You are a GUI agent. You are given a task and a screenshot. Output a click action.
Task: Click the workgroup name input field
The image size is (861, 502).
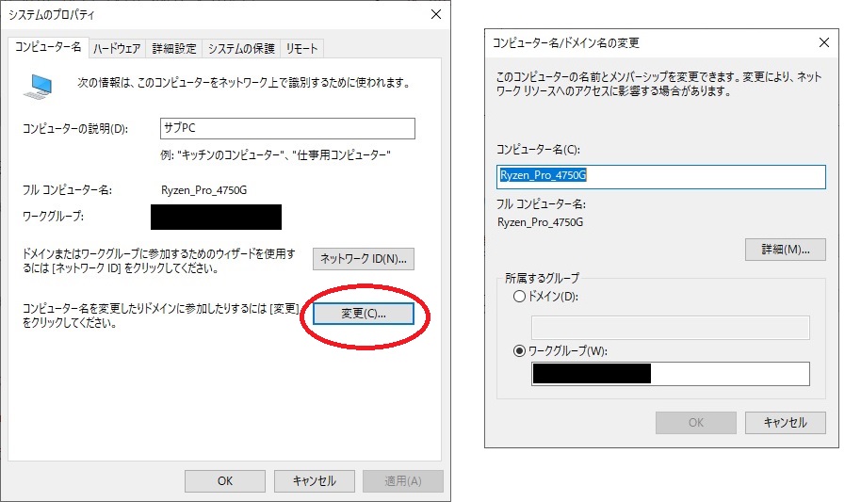671,374
